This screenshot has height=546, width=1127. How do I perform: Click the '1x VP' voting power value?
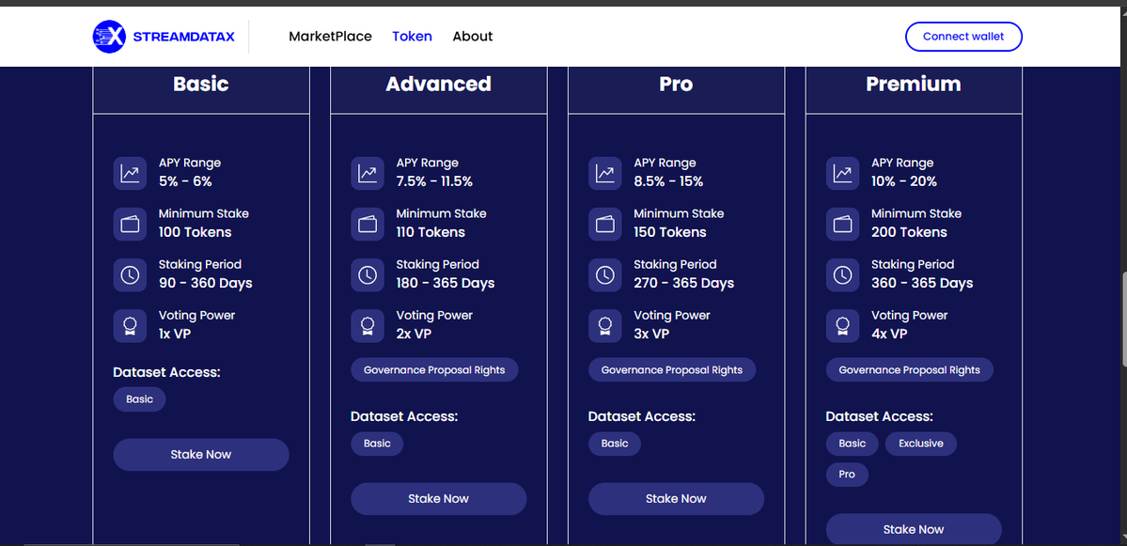[x=175, y=335]
